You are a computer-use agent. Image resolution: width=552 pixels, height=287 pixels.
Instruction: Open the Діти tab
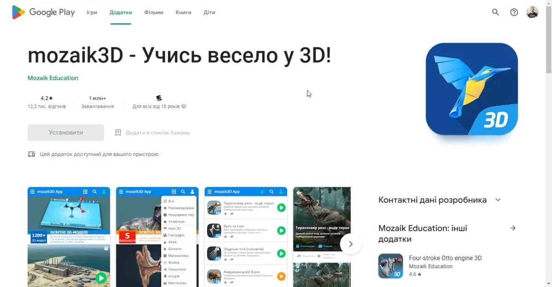[x=209, y=12]
